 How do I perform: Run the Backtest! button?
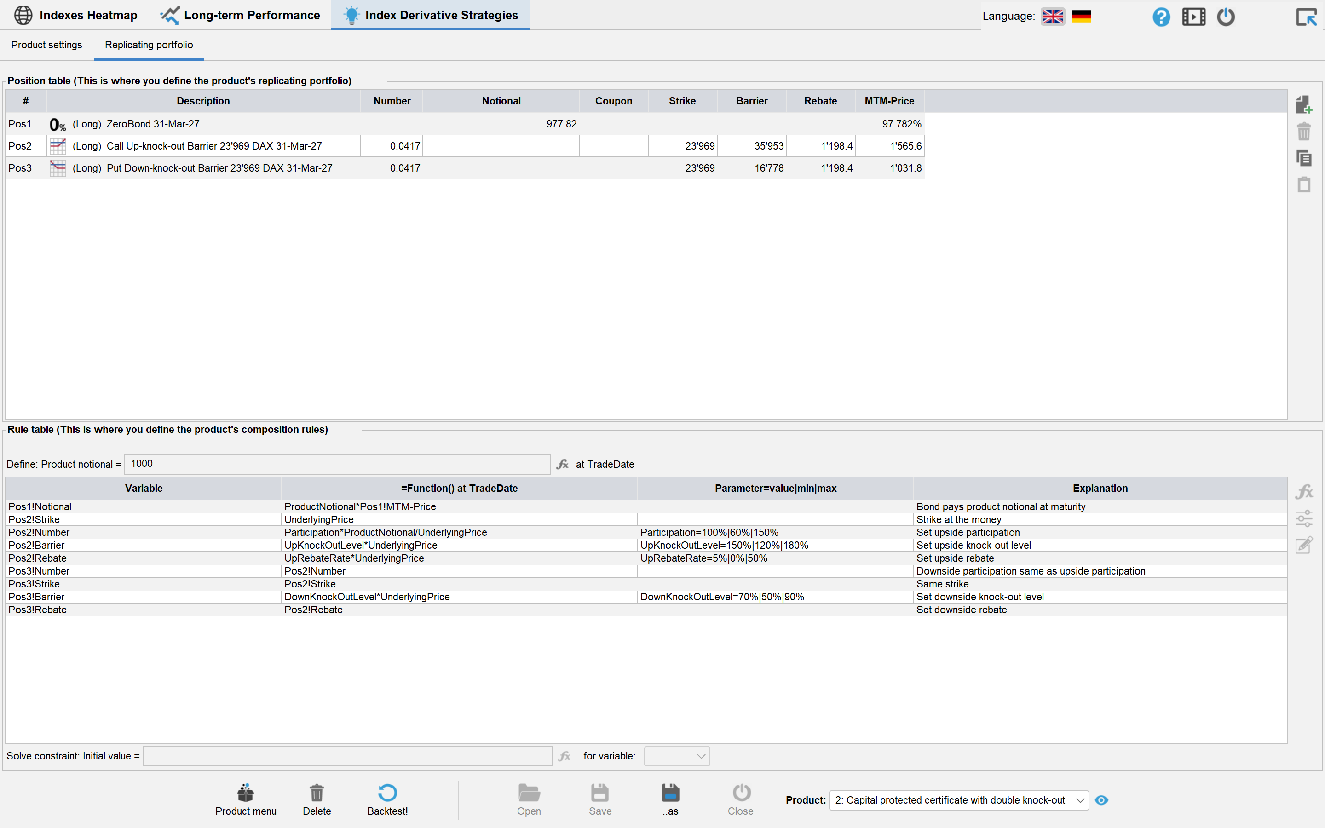coord(388,799)
